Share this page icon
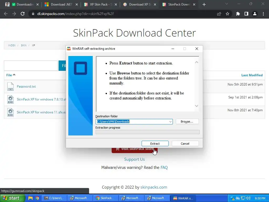 click(219, 14)
